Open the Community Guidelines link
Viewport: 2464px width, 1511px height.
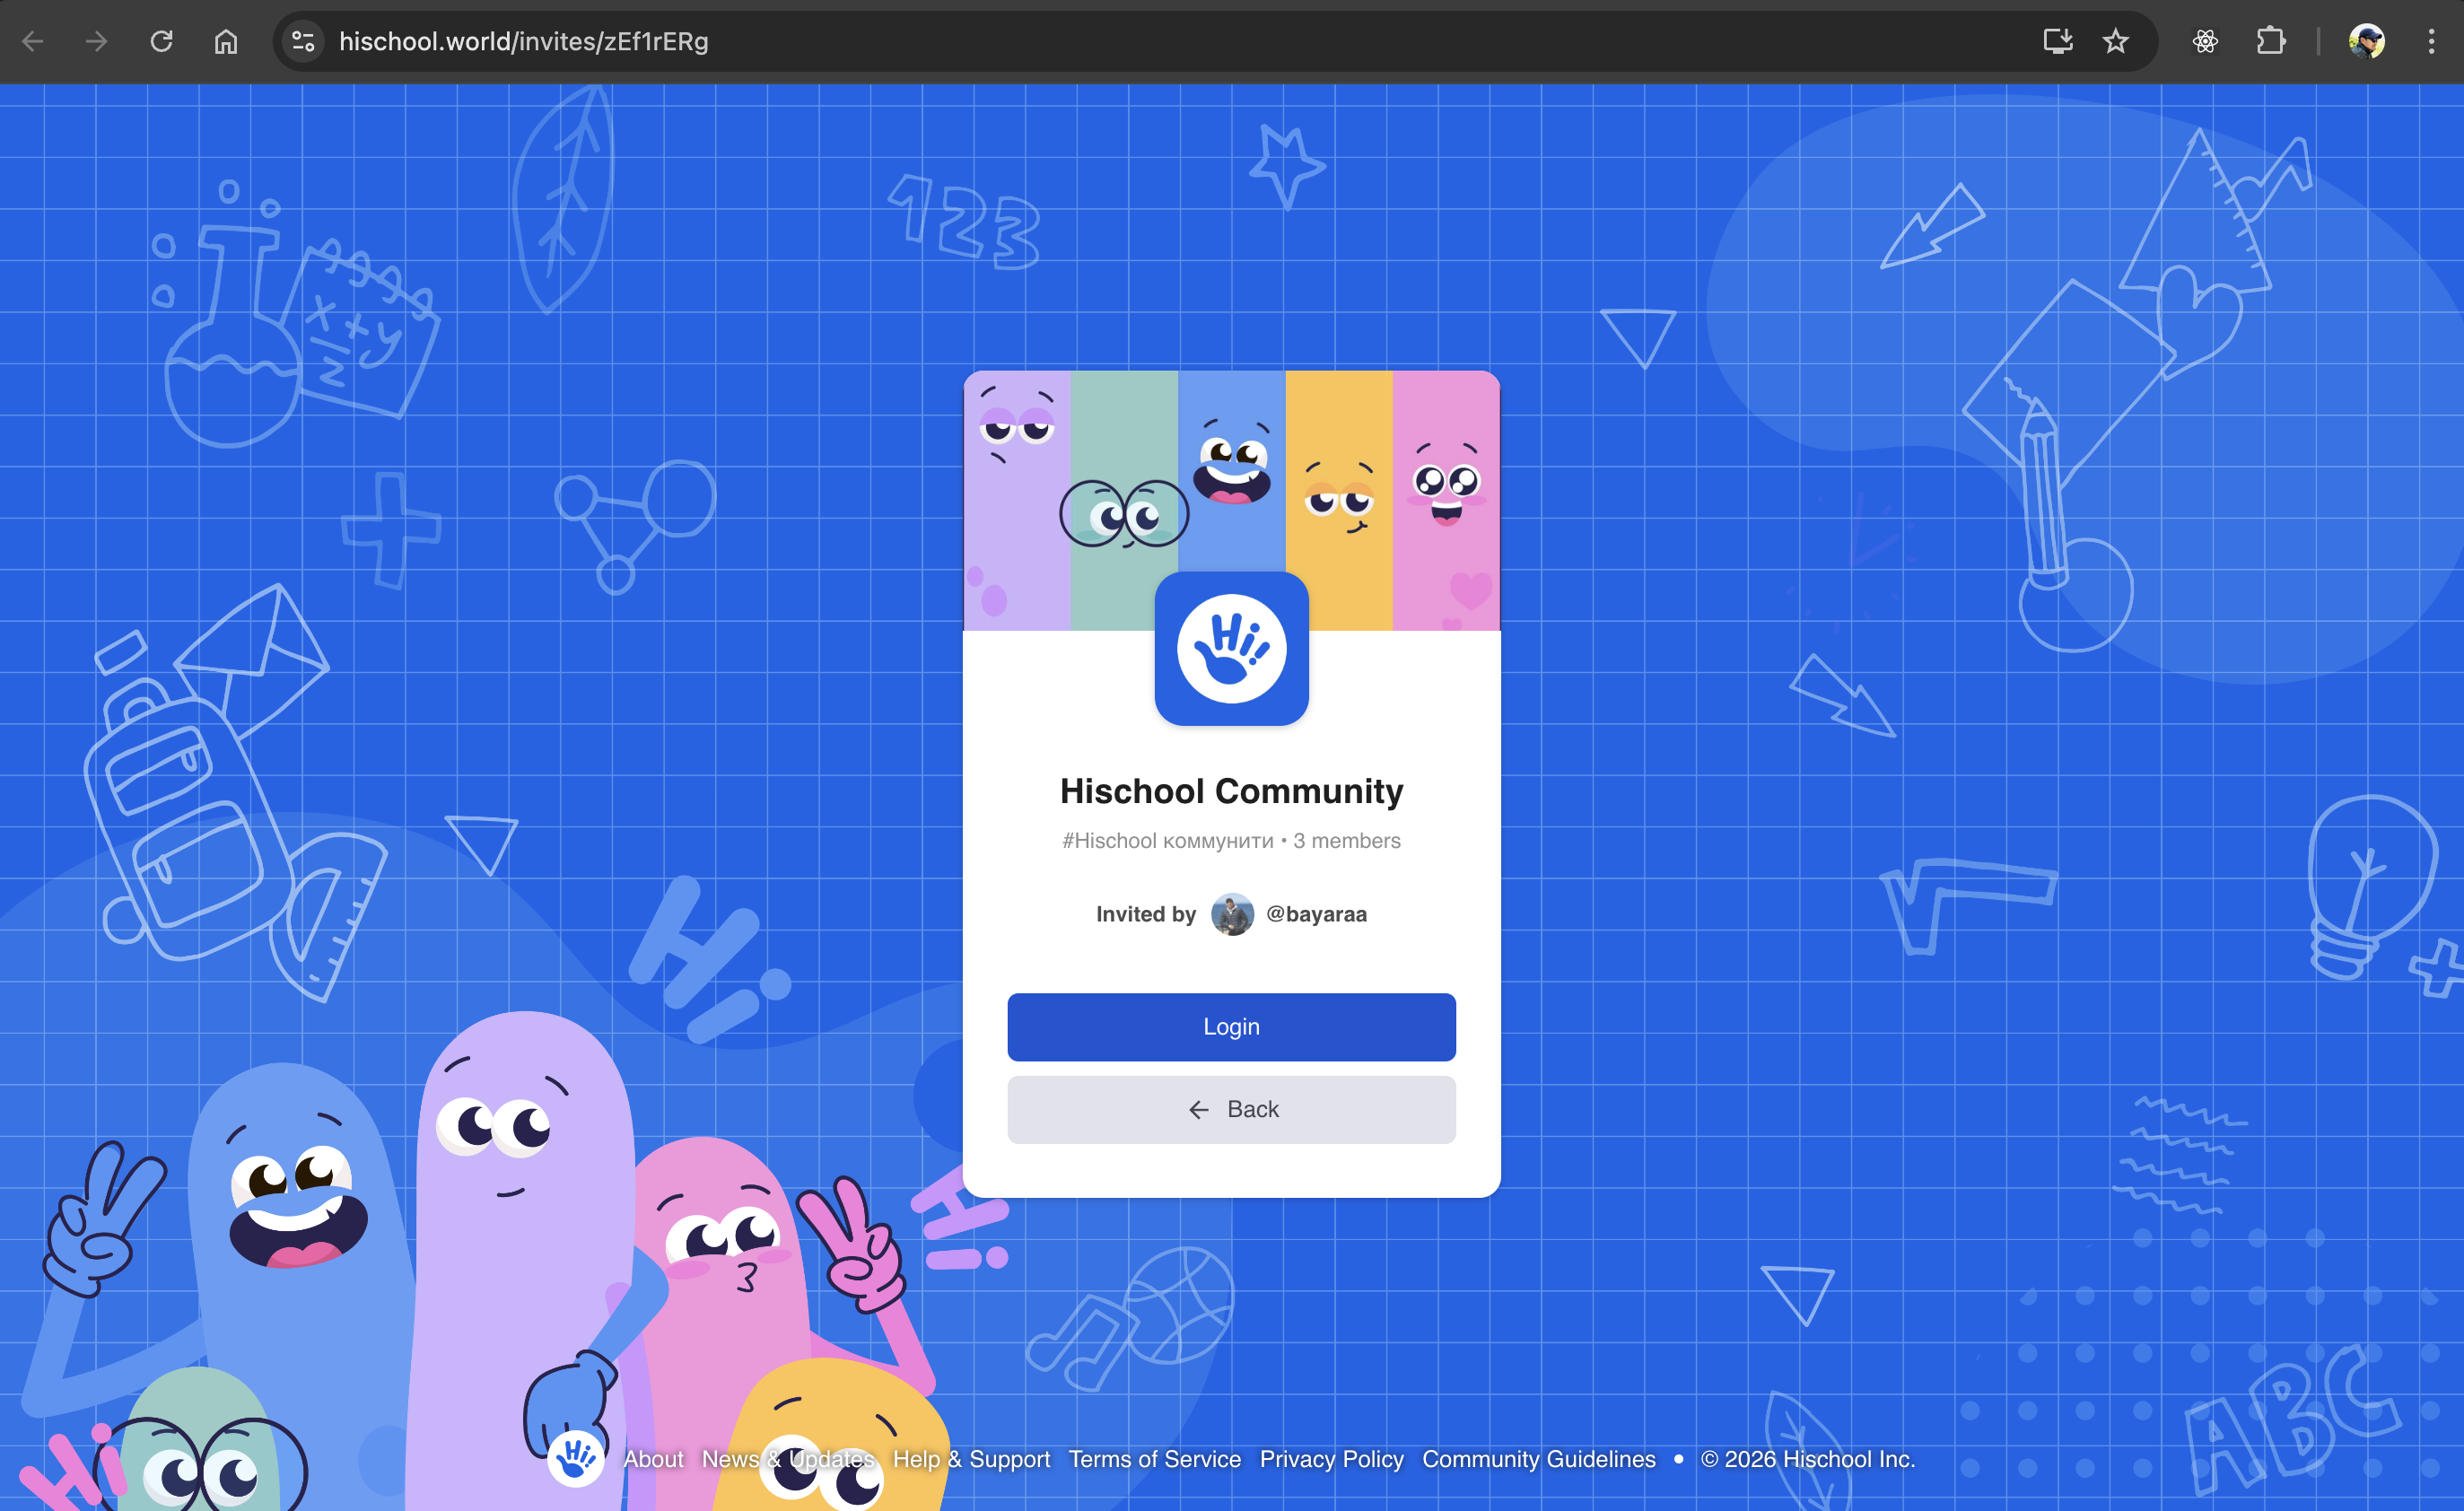click(1538, 1459)
